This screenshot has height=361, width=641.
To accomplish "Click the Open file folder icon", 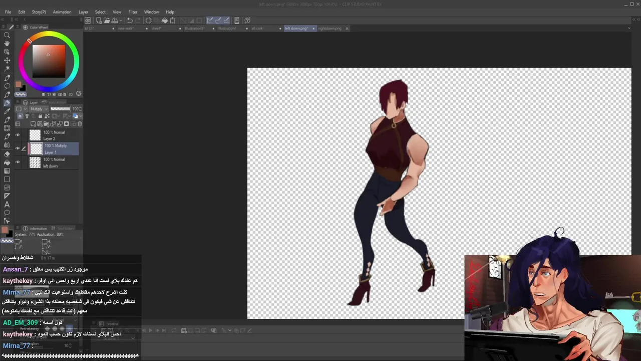I will [107, 21].
